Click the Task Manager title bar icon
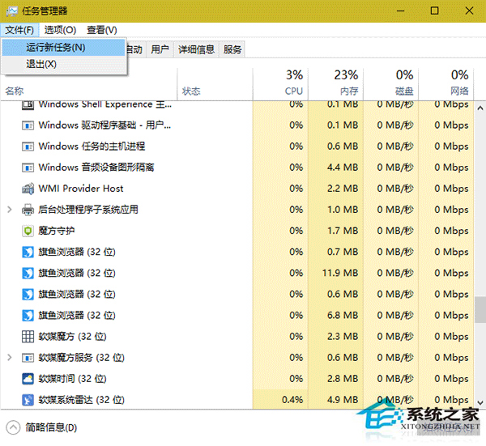The width and height of the screenshot is (486, 446). pyautogui.click(x=12, y=11)
